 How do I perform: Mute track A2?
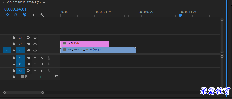(35, 64)
